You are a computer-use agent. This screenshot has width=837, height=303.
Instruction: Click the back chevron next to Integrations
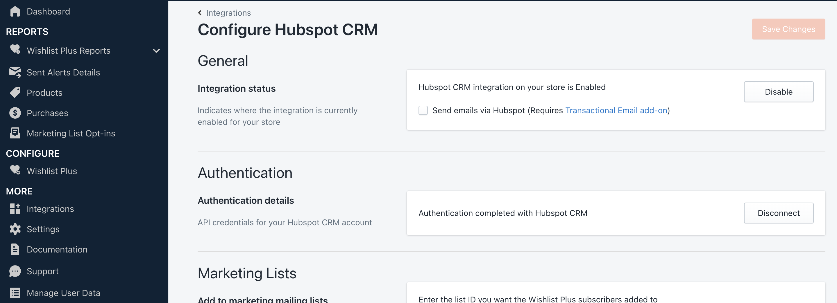(200, 13)
